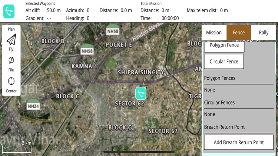Viewport: 278px width, 156px height.
Task: Click the Plan label in tool strip
Action: click(11, 29)
